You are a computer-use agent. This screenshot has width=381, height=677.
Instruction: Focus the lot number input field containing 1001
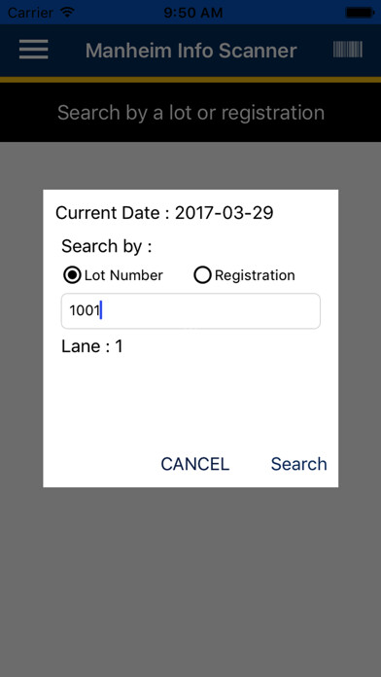tap(190, 311)
